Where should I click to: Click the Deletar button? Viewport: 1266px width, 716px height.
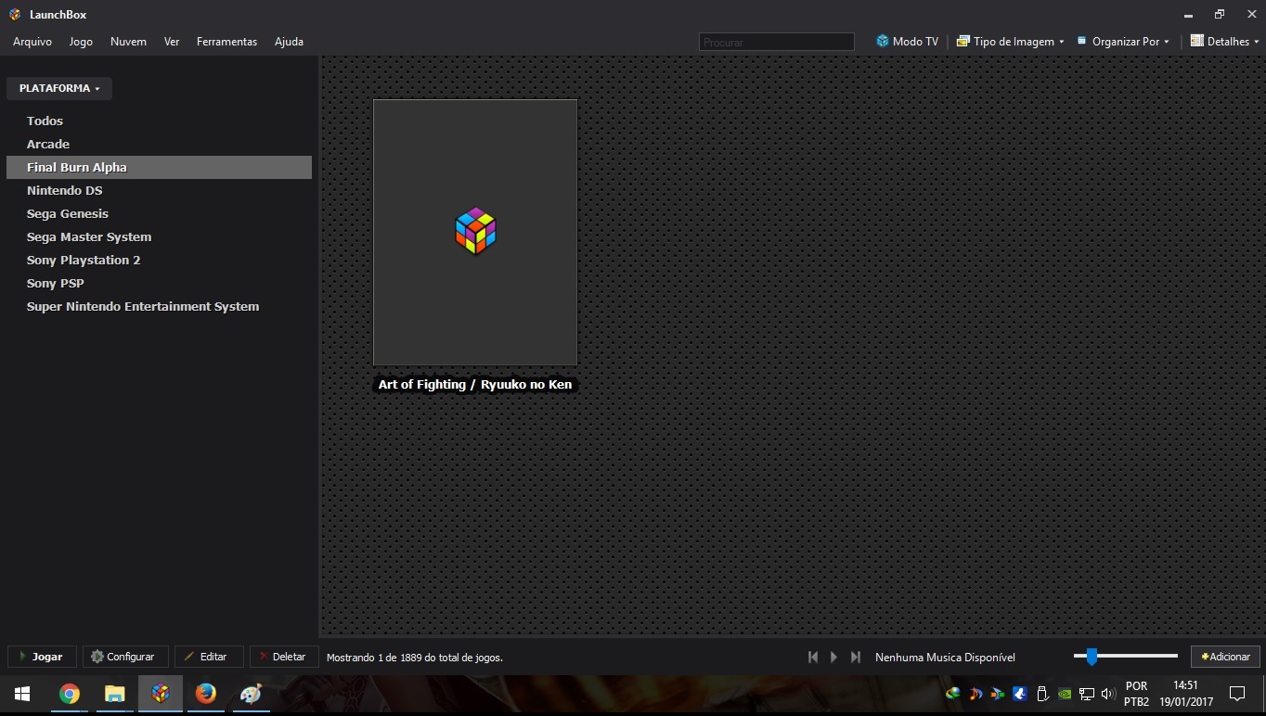click(x=284, y=657)
